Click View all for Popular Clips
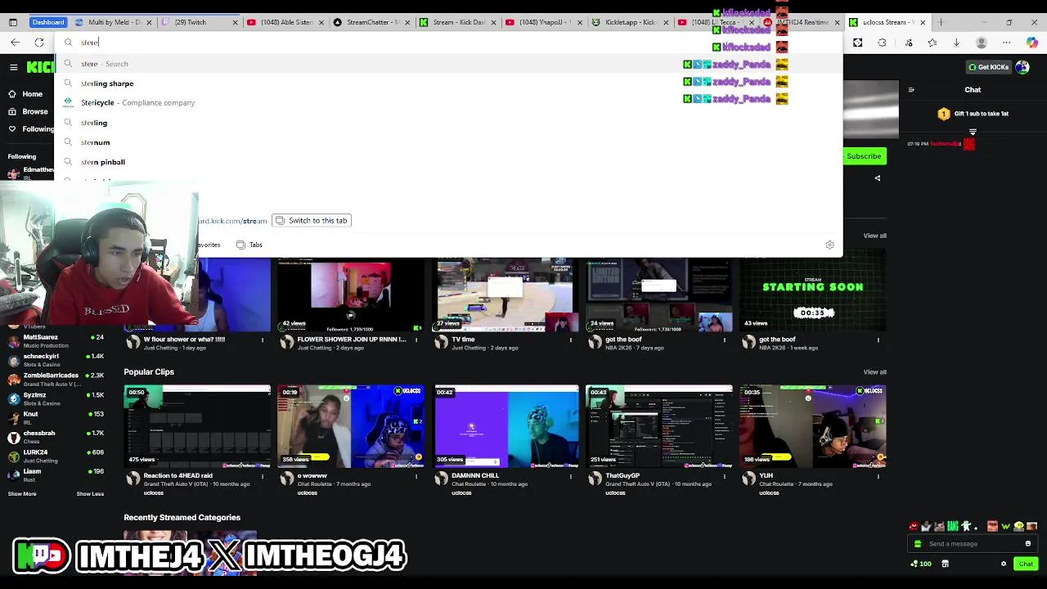1047x589 pixels. coord(874,372)
